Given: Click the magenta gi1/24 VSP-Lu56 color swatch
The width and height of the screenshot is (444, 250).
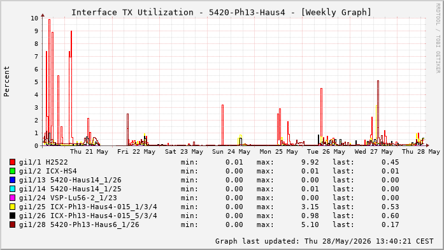Looking at the screenshot, I should [x=13, y=198].
